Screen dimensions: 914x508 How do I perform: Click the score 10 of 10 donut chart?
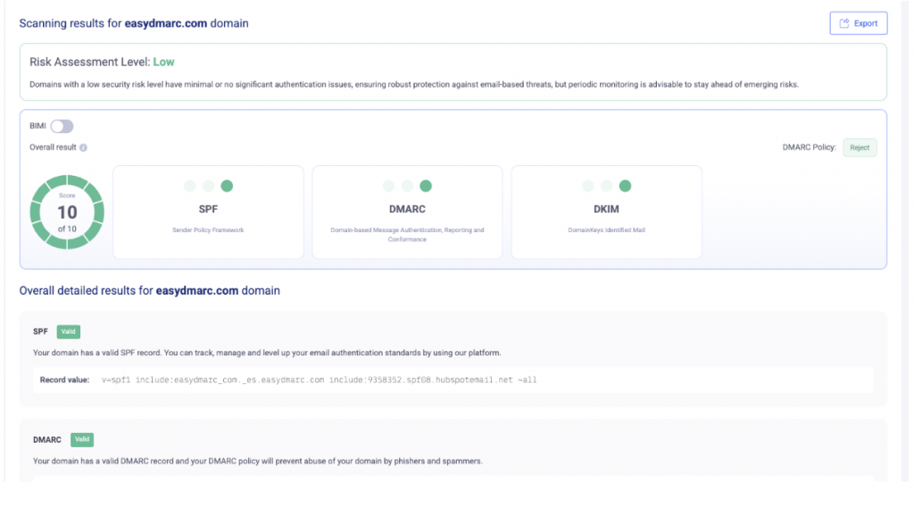[x=67, y=212]
